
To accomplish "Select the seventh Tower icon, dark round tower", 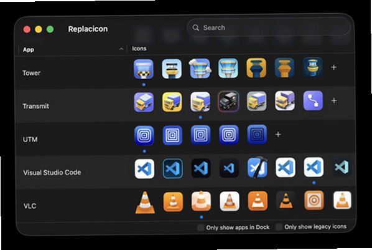I will pos(313,67).
